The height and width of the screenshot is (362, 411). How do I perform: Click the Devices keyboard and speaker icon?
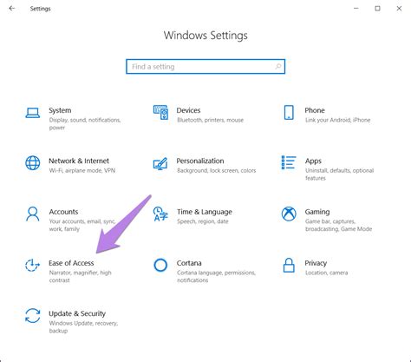click(x=160, y=113)
